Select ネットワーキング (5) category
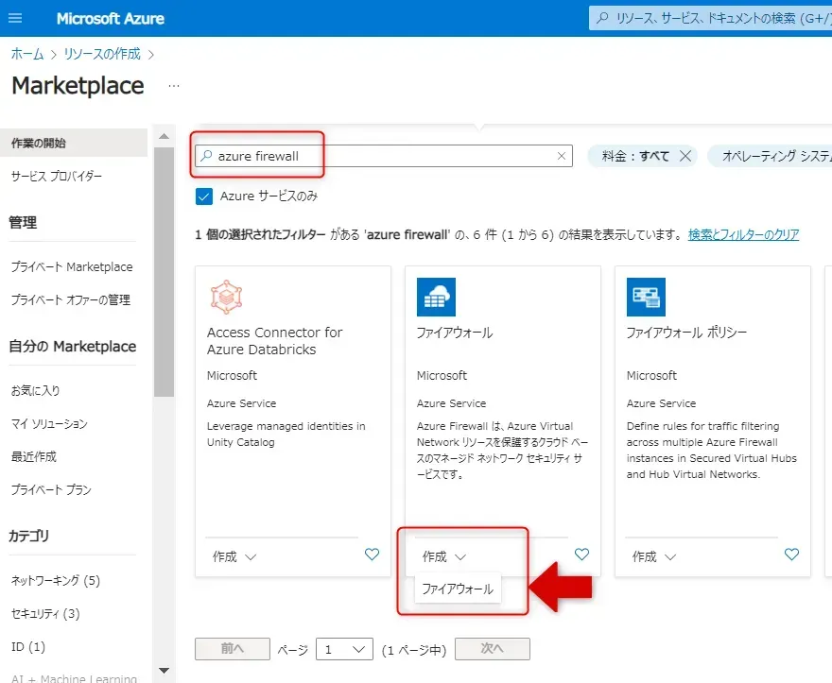 55,580
